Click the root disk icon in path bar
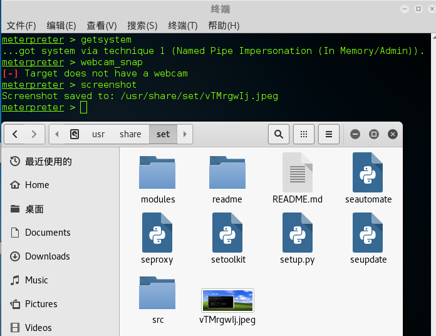 tap(75, 134)
